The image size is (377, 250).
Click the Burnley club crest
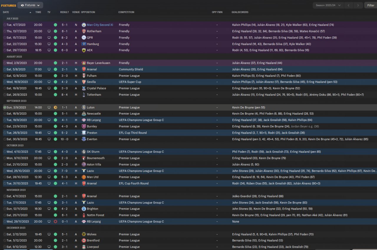[x=84, y=126]
